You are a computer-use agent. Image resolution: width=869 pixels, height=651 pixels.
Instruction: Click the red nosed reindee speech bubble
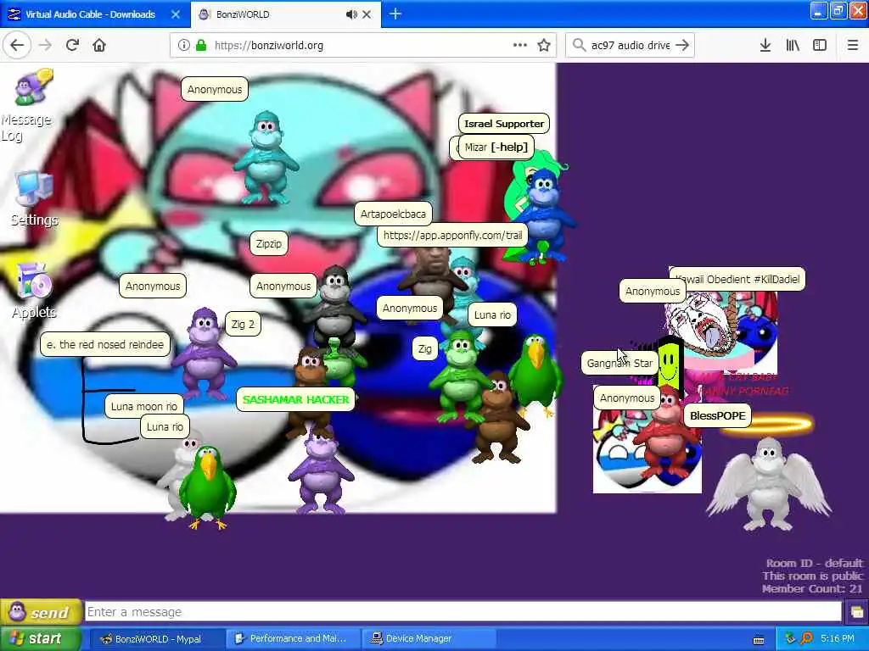coord(105,344)
